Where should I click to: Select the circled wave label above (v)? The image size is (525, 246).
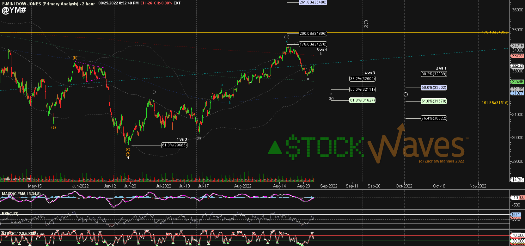[366, 22]
